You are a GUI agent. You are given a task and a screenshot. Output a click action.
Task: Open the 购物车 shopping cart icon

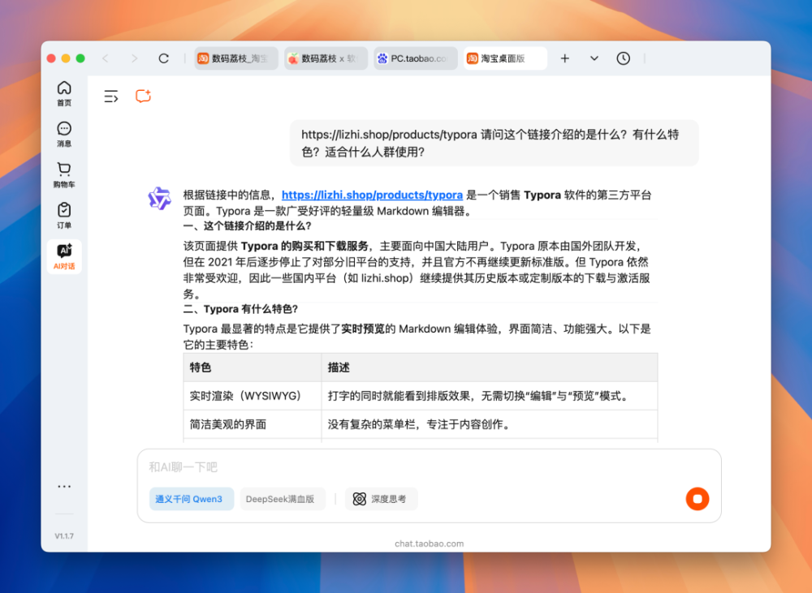pos(64,175)
